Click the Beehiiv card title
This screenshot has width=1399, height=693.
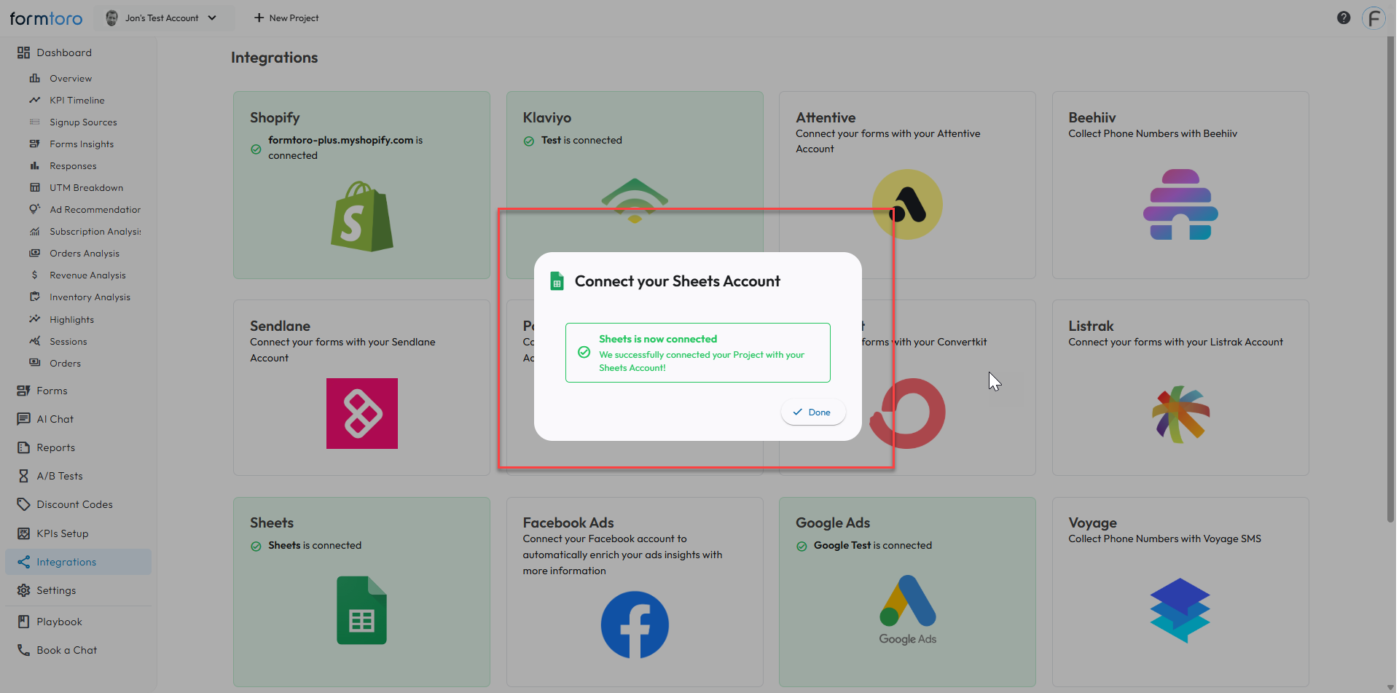(x=1092, y=117)
